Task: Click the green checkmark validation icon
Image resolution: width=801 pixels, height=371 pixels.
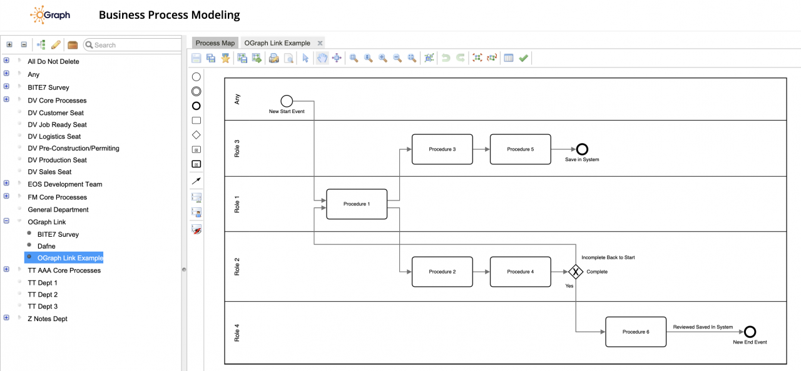Action: [523, 57]
